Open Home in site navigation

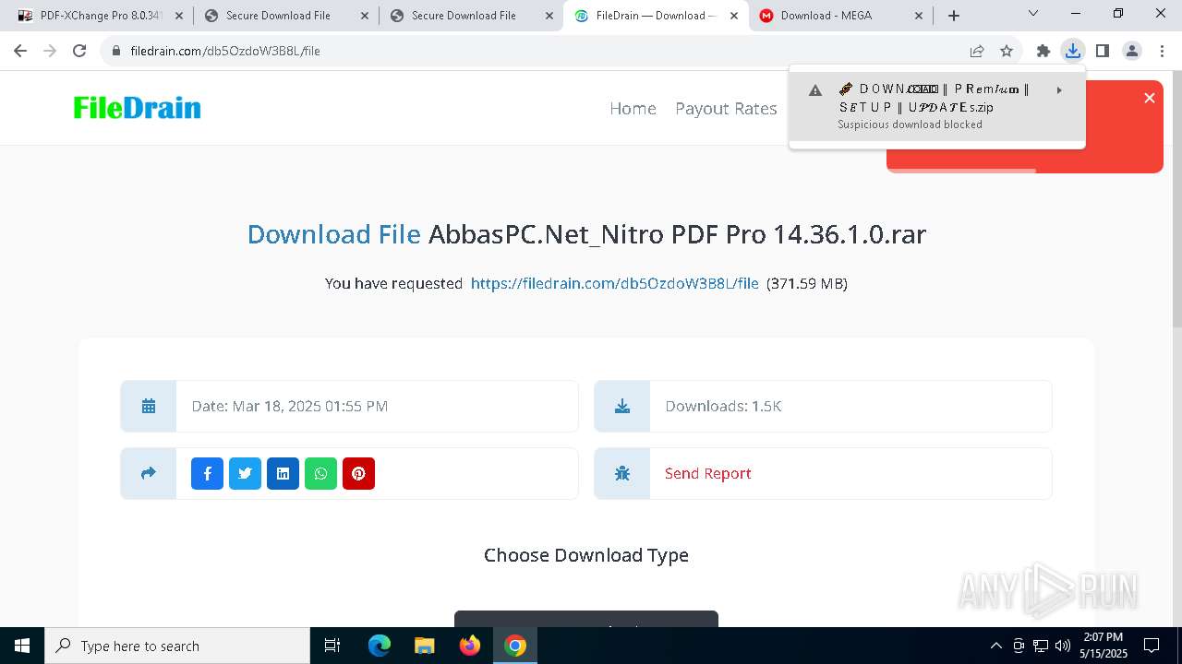633,108
